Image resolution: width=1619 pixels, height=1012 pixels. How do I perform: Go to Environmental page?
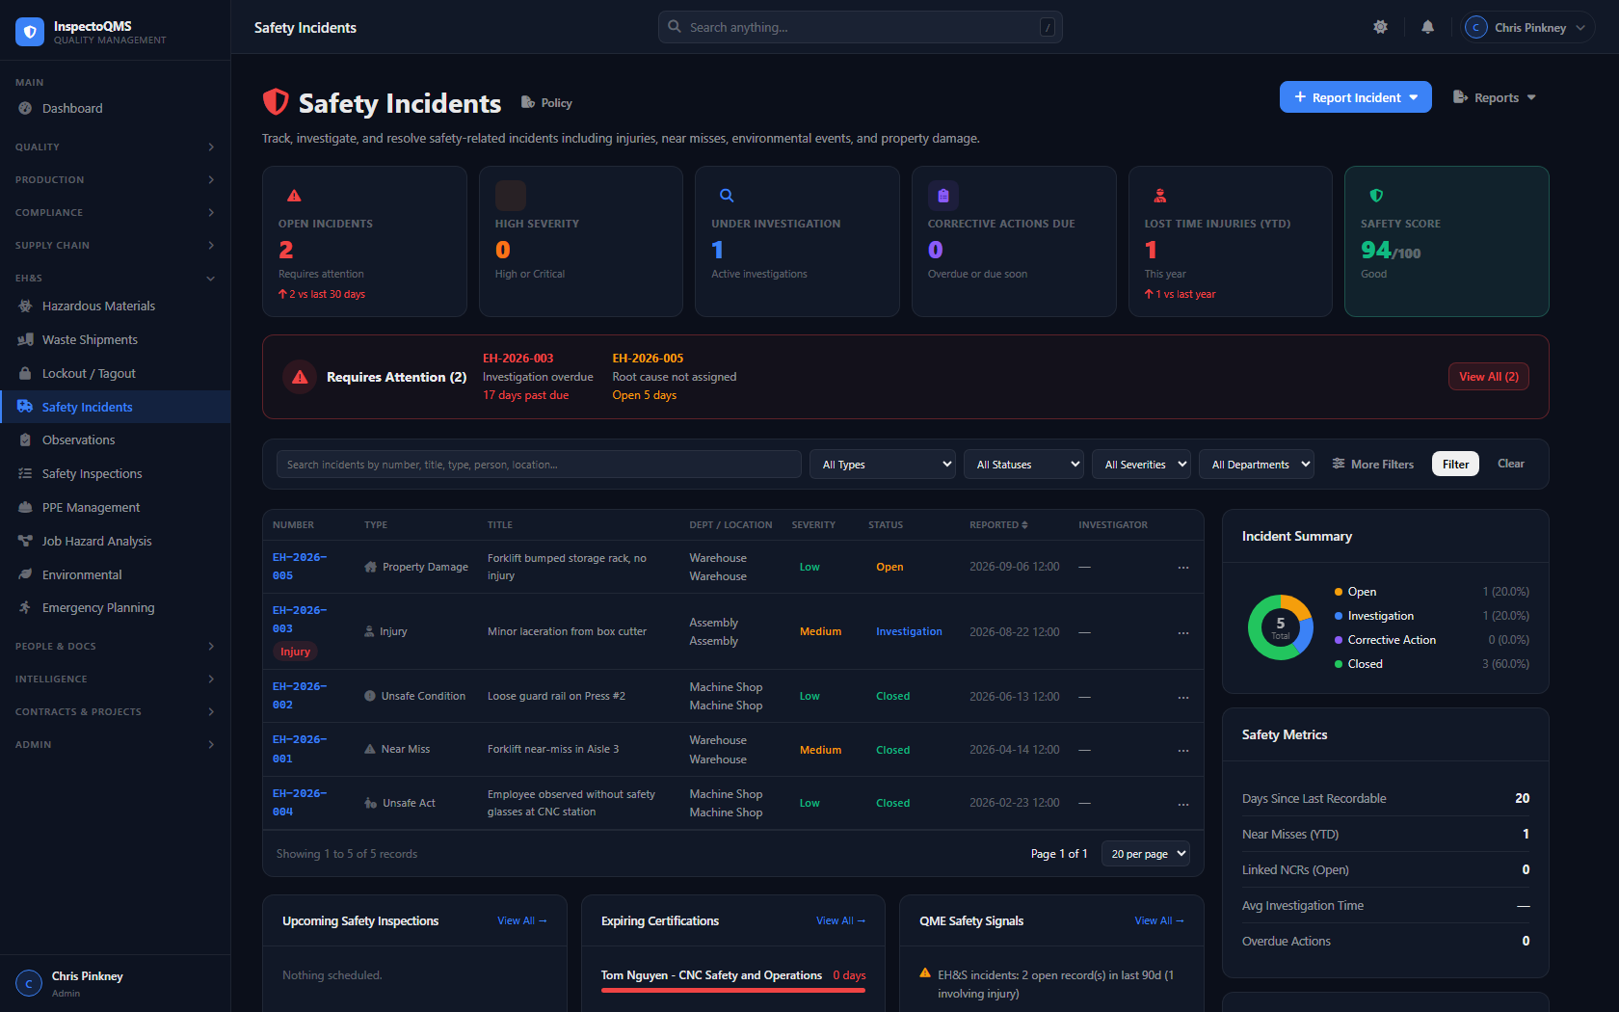click(x=82, y=574)
